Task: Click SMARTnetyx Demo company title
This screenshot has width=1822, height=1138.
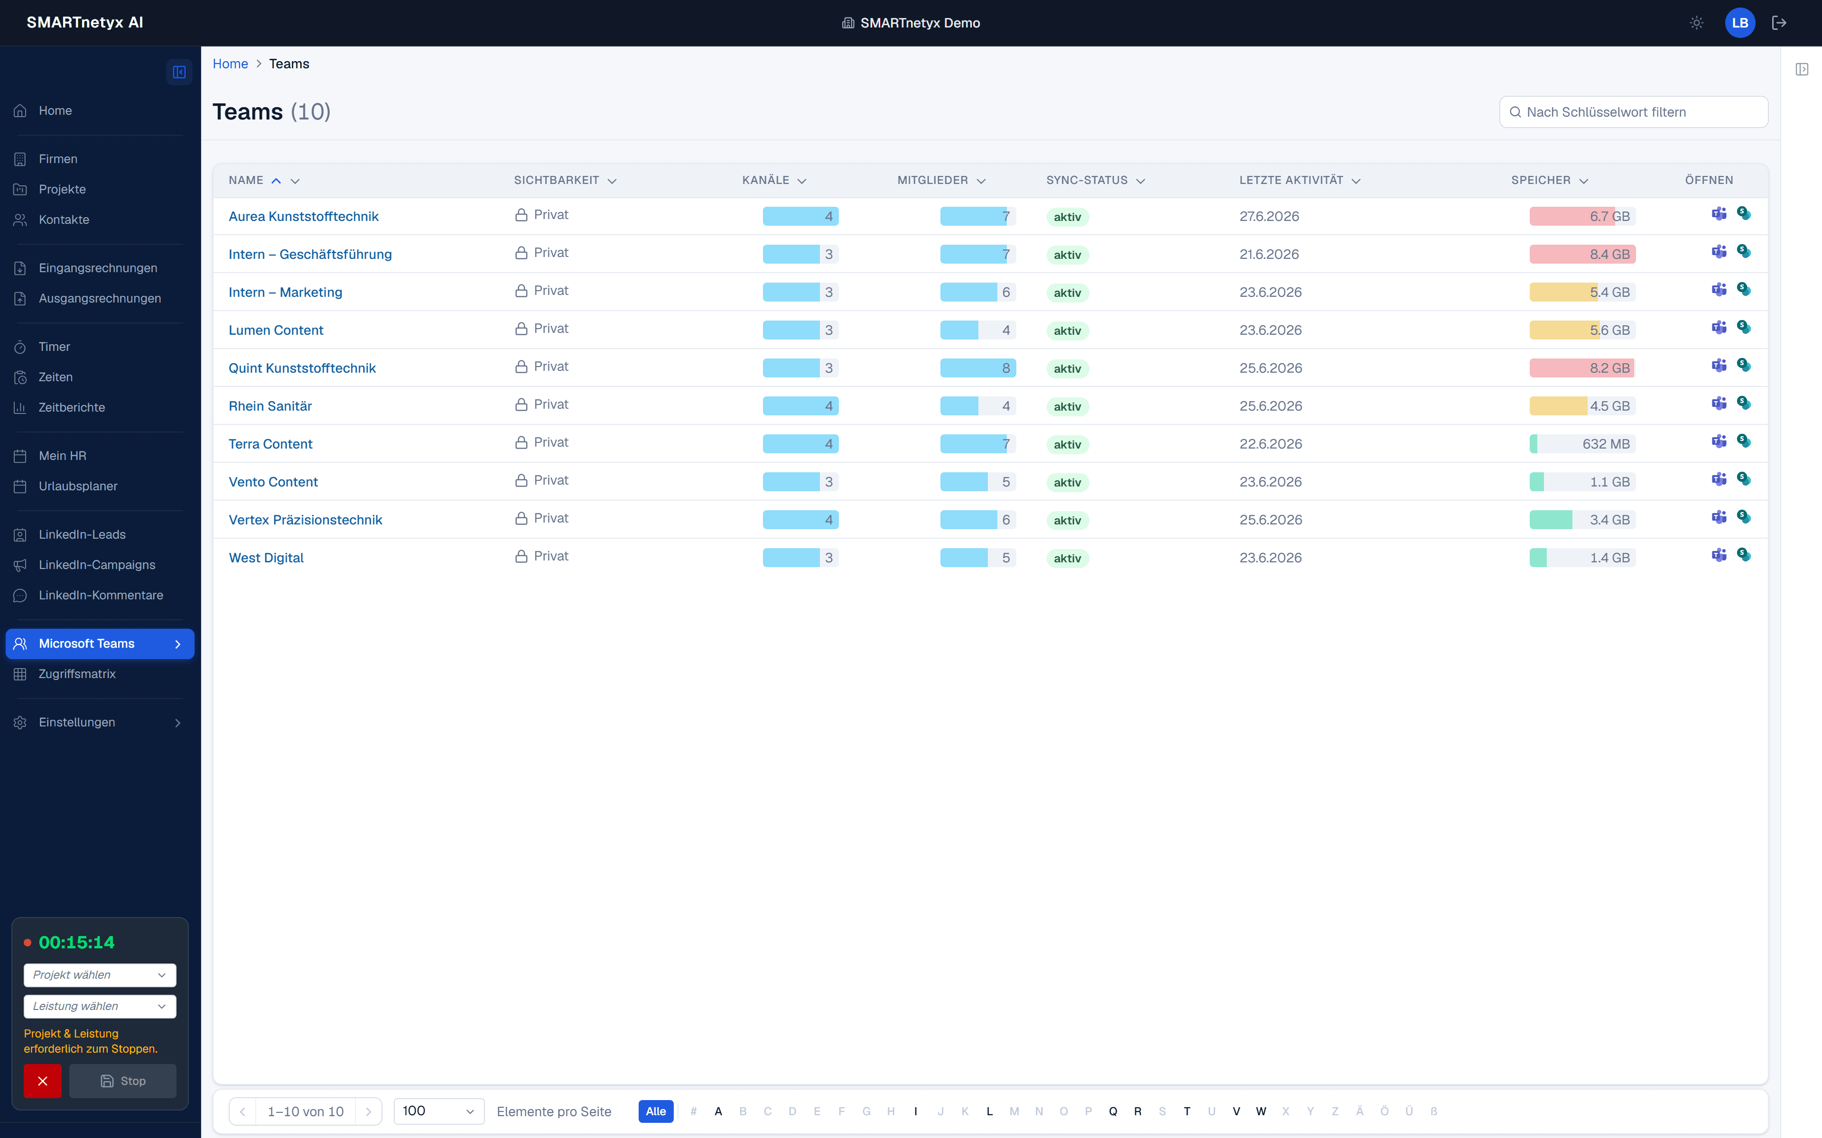Action: click(911, 23)
